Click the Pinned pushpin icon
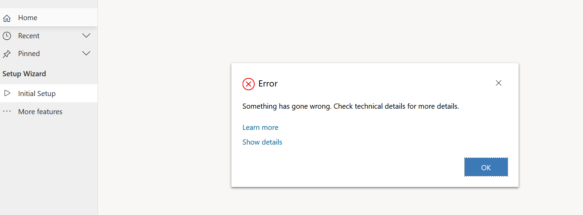This screenshot has width=583, height=215. pos(7,54)
